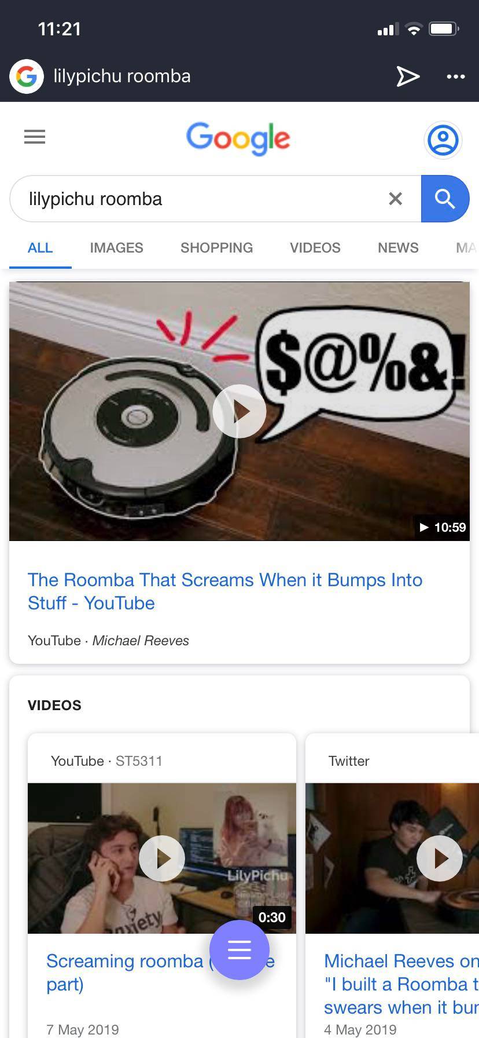This screenshot has width=479, height=1038.
Task: Play the Screaming roomba YouTube clip
Action: coord(162,858)
